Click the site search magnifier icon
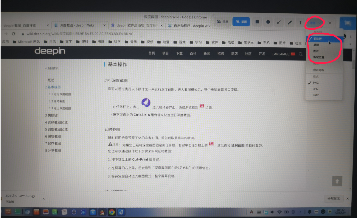357x218 pixels. click(x=301, y=54)
